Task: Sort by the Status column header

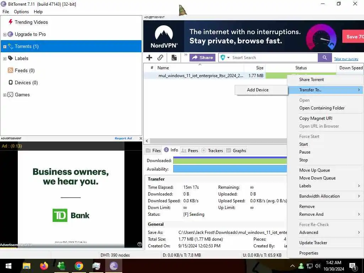Action: tap(301, 68)
